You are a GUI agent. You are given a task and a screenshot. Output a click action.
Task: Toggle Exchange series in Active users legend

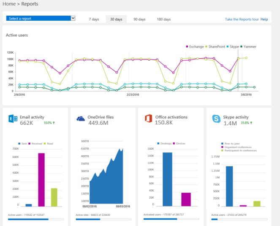click(x=195, y=46)
